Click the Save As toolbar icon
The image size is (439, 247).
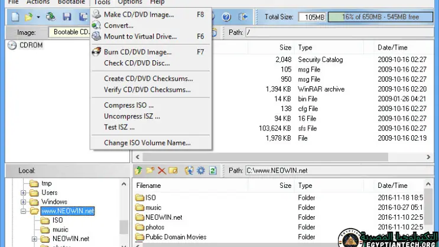point(83,17)
